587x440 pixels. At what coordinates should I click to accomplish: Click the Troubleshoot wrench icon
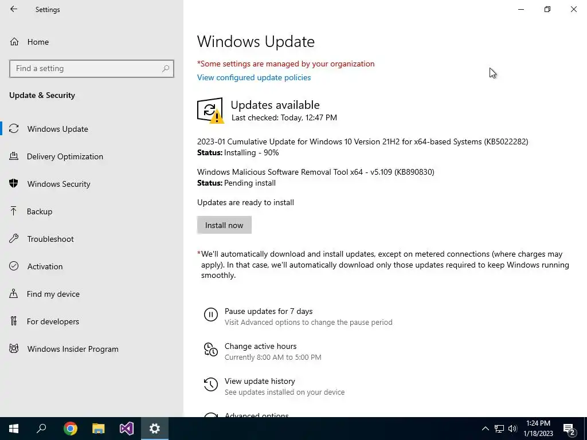[x=14, y=238]
